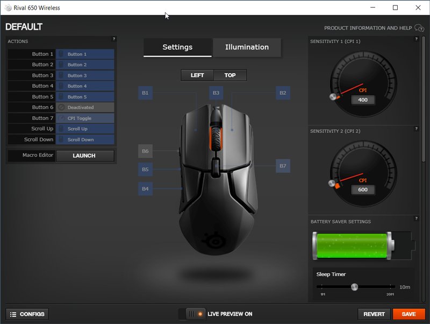This screenshot has height=324, width=430.
Task: Click the REVERT button
Action: 374,314
